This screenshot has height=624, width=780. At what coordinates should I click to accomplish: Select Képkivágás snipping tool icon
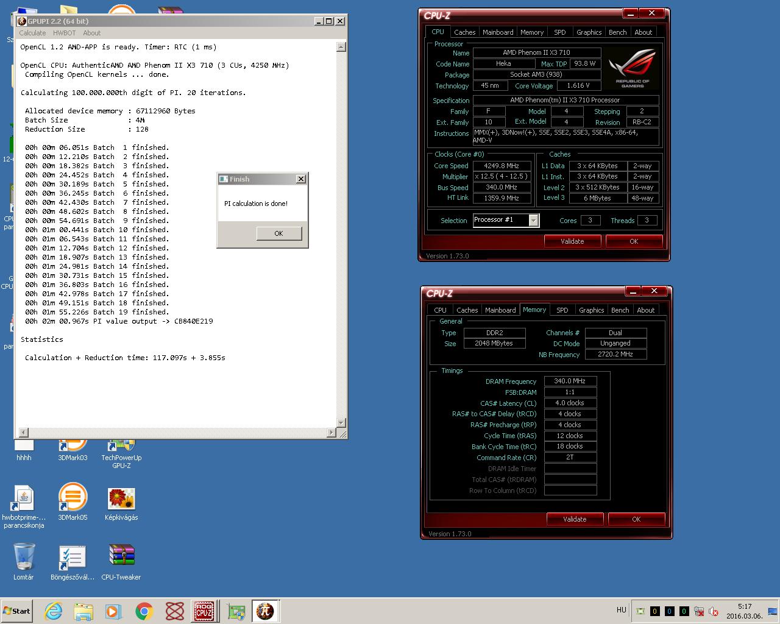click(x=121, y=503)
